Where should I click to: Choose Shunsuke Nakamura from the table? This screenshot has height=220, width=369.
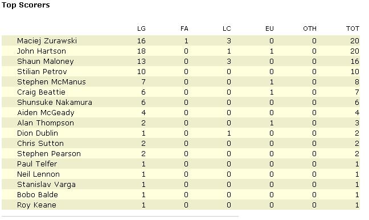point(55,103)
